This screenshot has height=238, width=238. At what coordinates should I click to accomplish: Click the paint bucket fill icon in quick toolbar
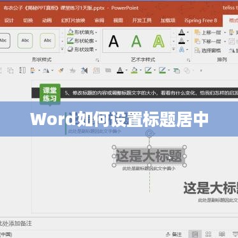[x=134, y=70]
